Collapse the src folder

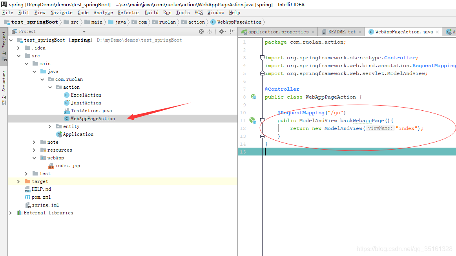point(19,56)
